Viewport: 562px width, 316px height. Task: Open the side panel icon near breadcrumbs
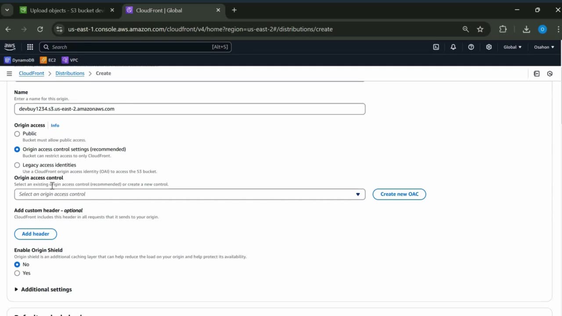click(537, 74)
